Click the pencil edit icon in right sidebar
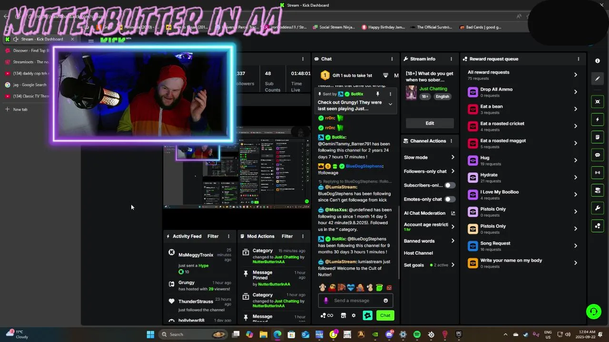The image size is (609, 342). pos(598,79)
